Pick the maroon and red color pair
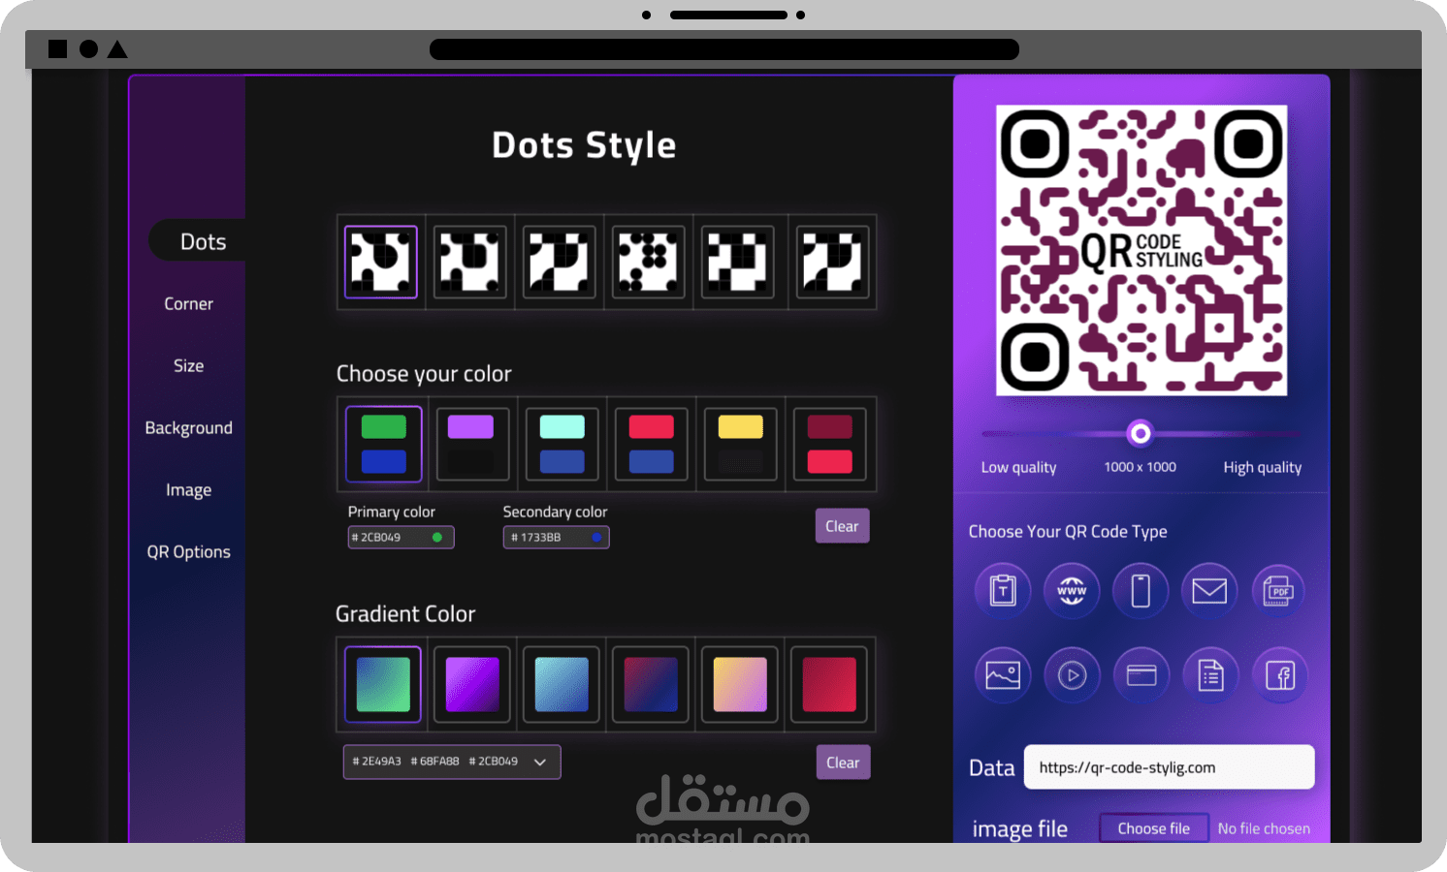1447x872 pixels. click(829, 444)
